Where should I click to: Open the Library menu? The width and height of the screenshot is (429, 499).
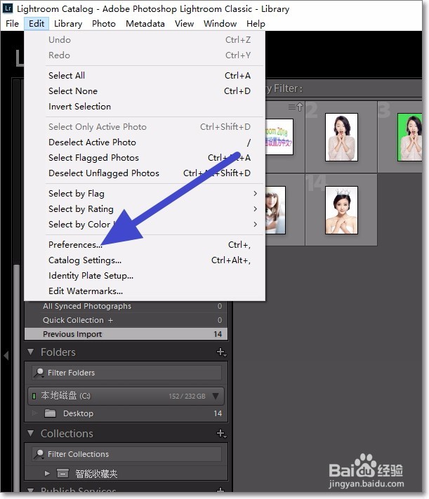[68, 24]
